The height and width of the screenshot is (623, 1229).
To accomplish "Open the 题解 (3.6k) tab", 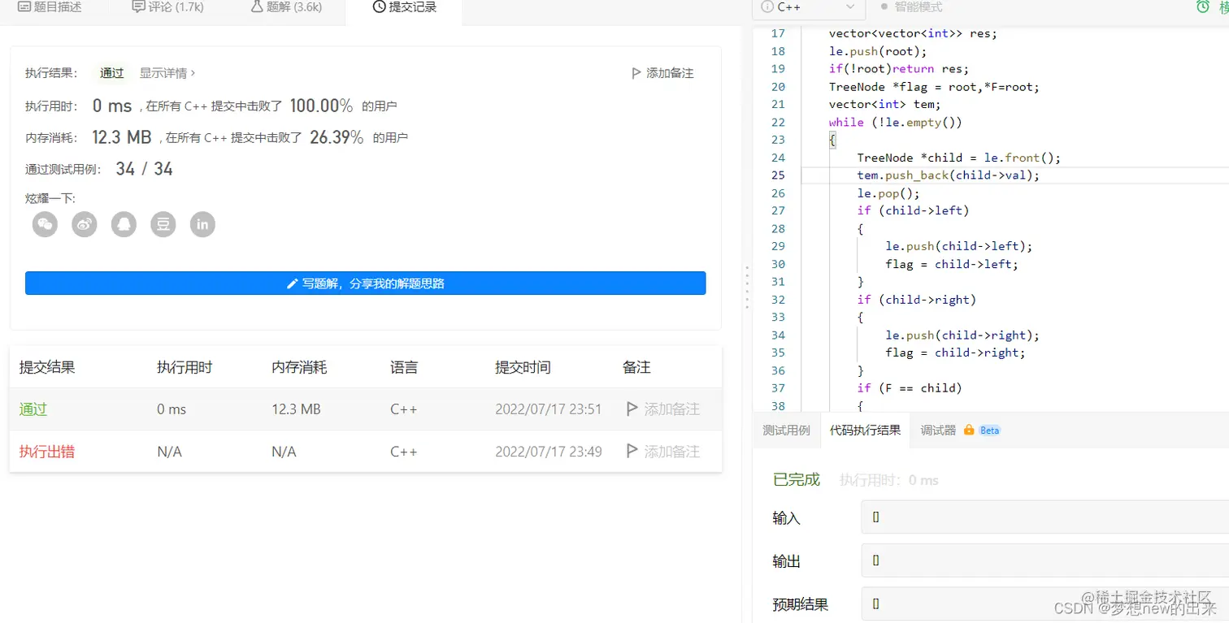I will [x=286, y=7].
